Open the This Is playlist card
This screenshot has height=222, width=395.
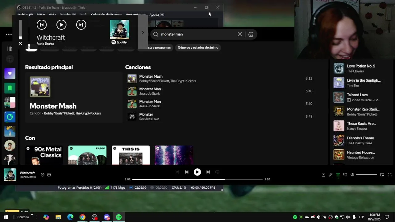tap(131, 155)
